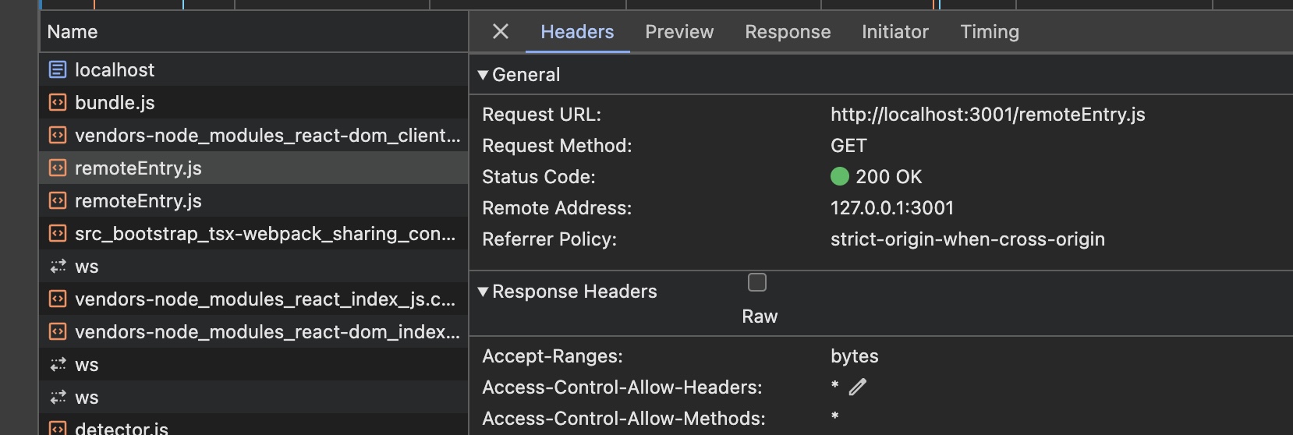1293x435 pixels.
Task: Click script icon of vendors react_index_js
Action: [x=58, y=299]
